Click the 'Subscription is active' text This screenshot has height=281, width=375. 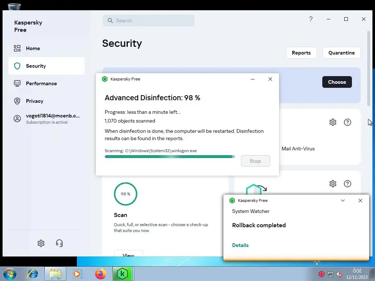pyautogui.click(x=47, y=122)
